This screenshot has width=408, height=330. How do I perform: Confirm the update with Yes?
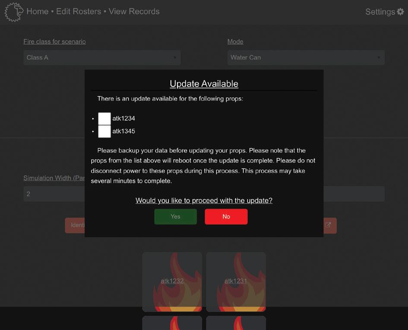click(175, 217)
